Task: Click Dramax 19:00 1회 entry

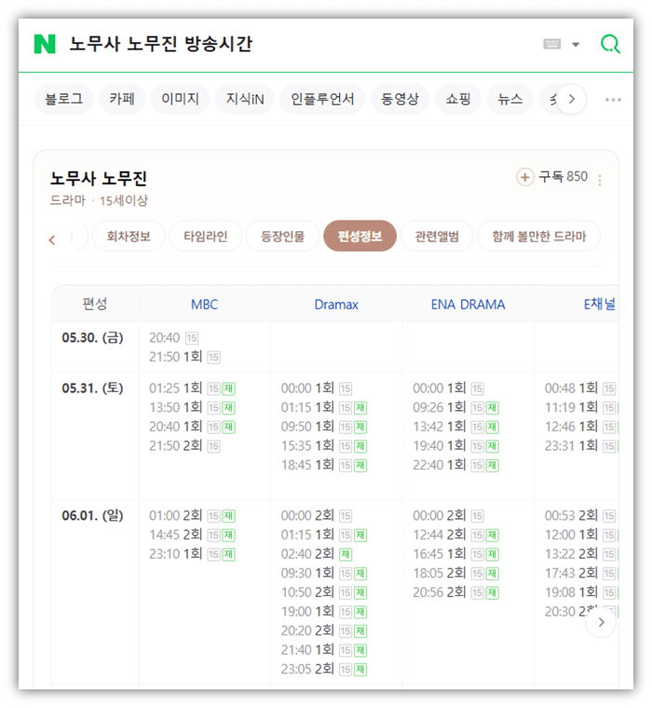Action: point(324,612)
